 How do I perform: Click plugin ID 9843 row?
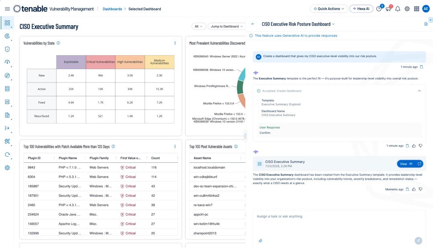(101, 168)
